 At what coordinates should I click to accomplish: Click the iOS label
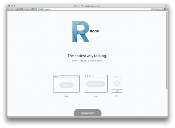point(117,96)
